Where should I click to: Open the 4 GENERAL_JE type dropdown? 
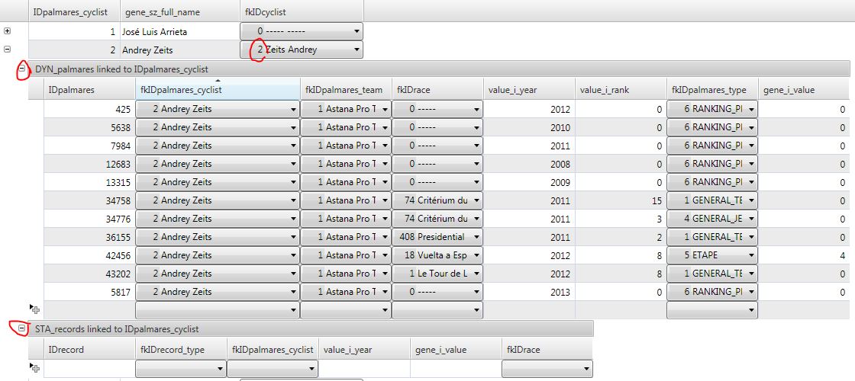click(x=750, y=219)
